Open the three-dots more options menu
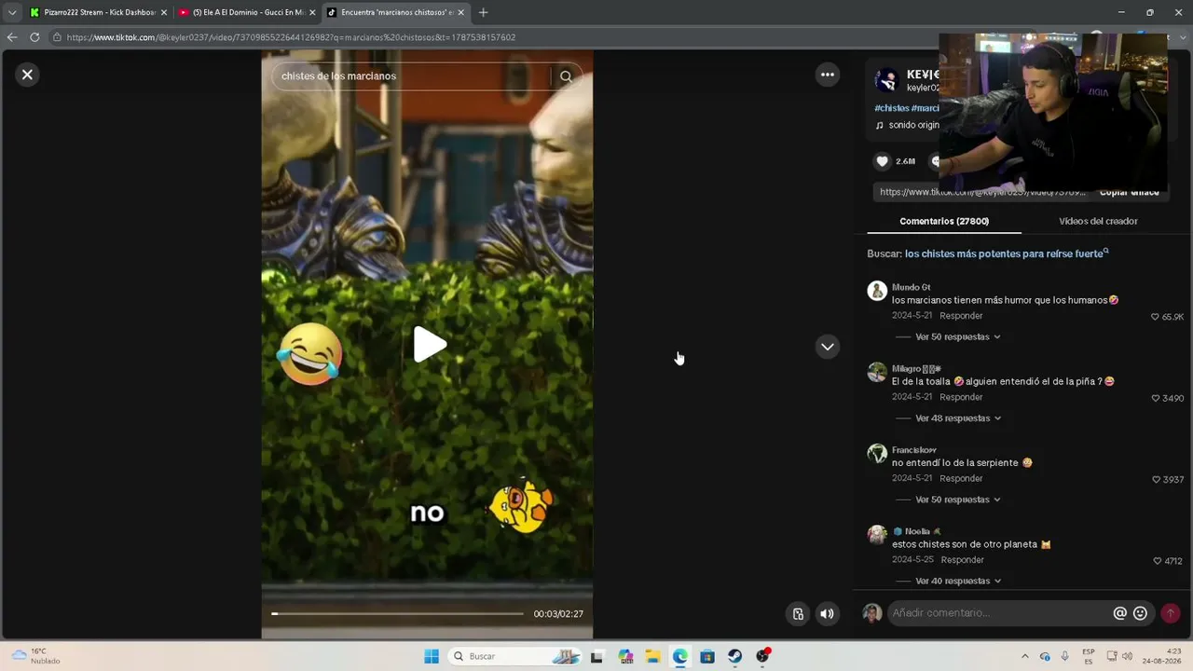The height and width of the screenshot is (671, 1193). (x=828, y=75)
